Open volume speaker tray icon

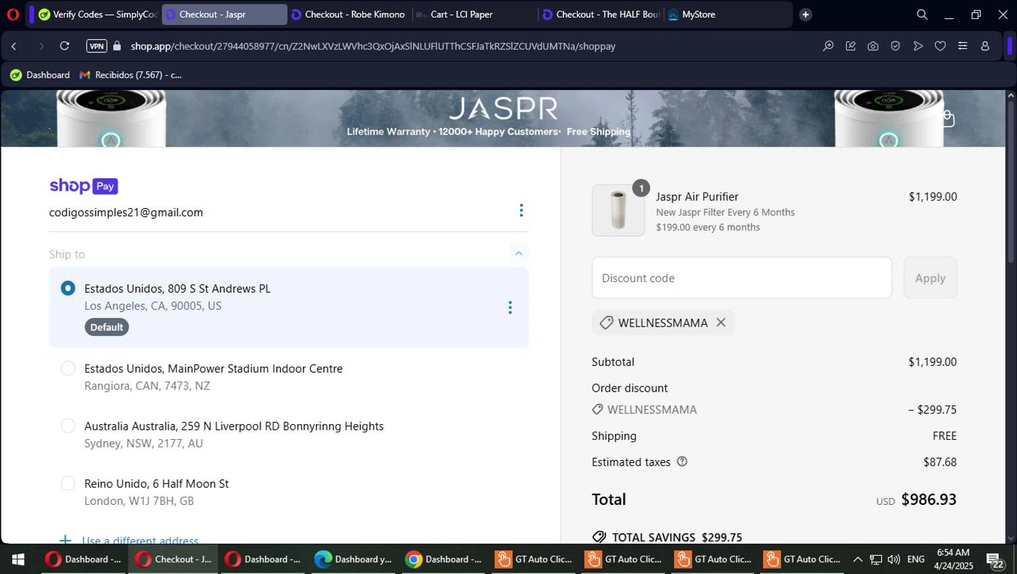click(x=894, y=559)
